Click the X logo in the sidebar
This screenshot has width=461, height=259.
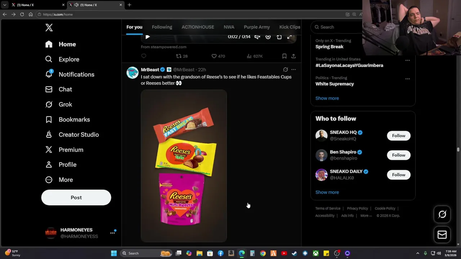pos(49,27)
